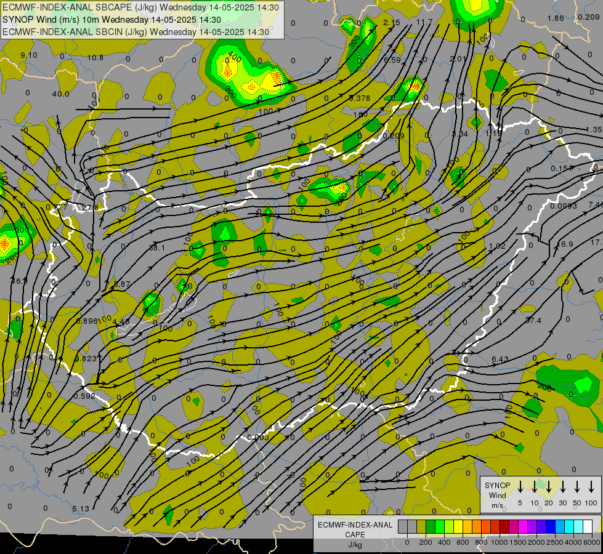Click the 40.0 value on the map

[x=61, y=94]
